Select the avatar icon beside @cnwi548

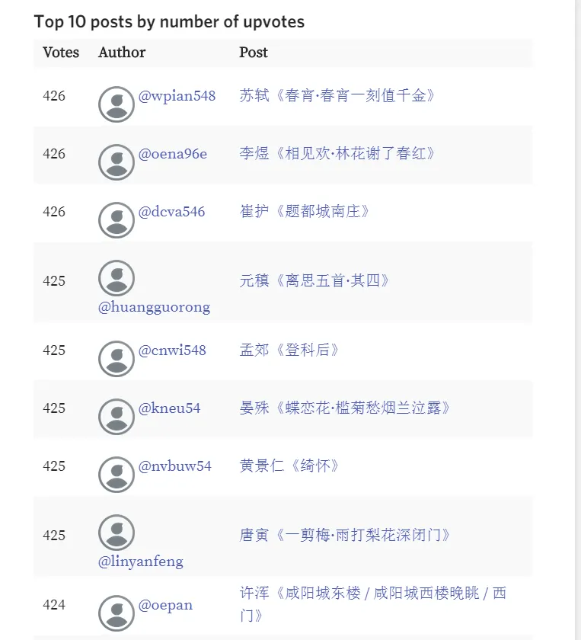117,359
